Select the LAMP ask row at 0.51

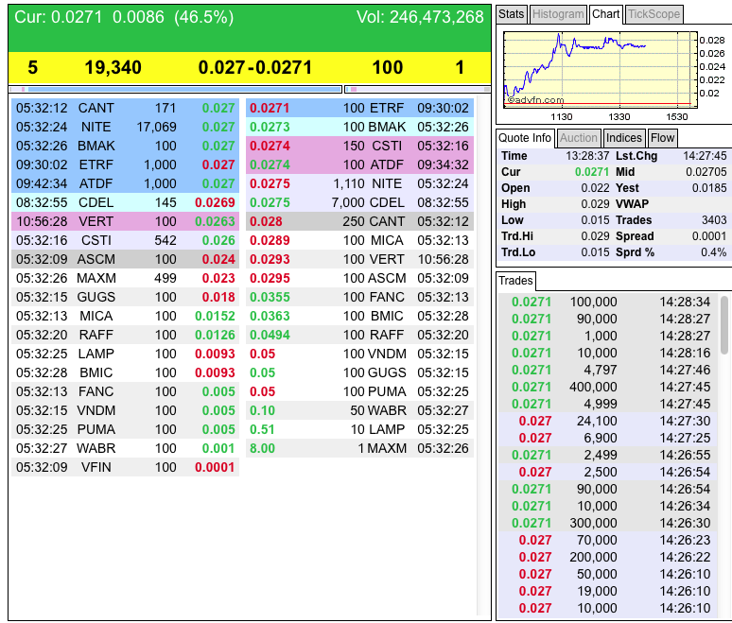[359, 429]
